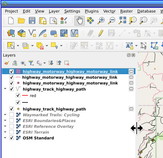Viewport: 163px width, 158px height.
Task: Open the Vector menu
Action: click(x=109, y=11)
